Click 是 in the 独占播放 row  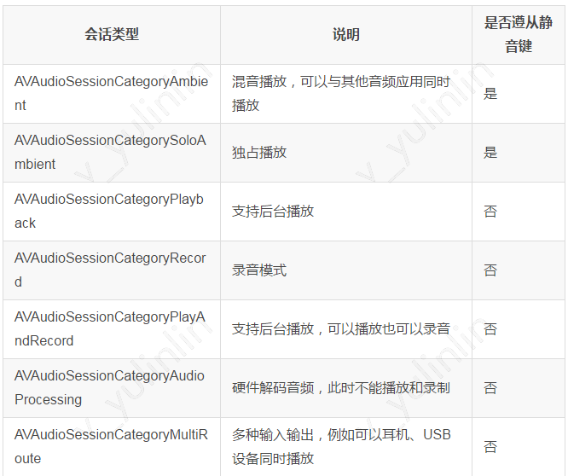pyautogui.click(x=490, y=153)
